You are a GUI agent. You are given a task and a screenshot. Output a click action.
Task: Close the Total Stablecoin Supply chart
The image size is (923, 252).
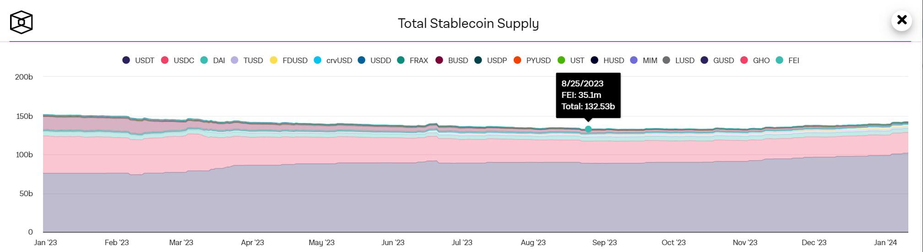click(x=901, y=20)
